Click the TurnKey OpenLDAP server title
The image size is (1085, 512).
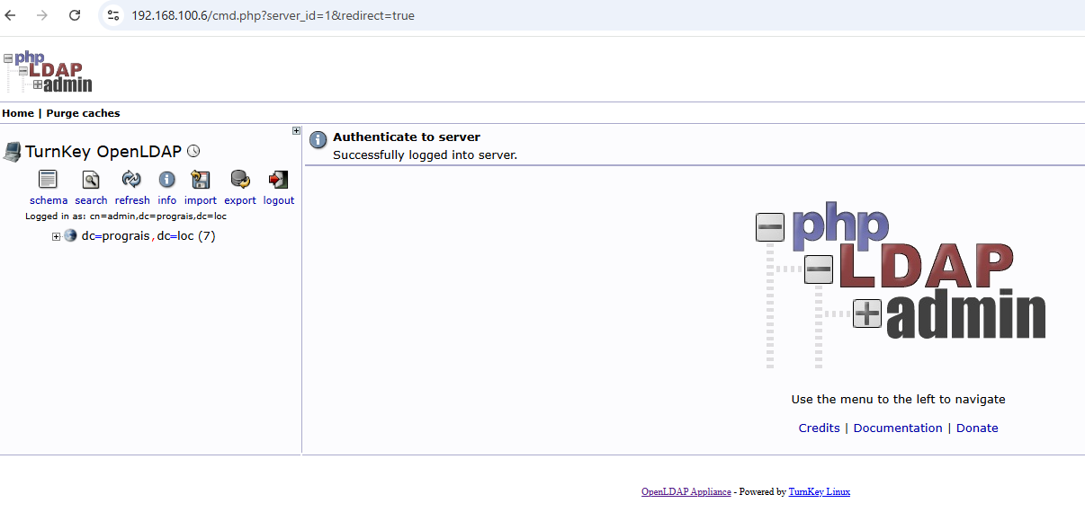point(103,152)
